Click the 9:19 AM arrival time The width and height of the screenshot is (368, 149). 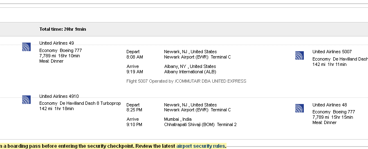[135, 72]
